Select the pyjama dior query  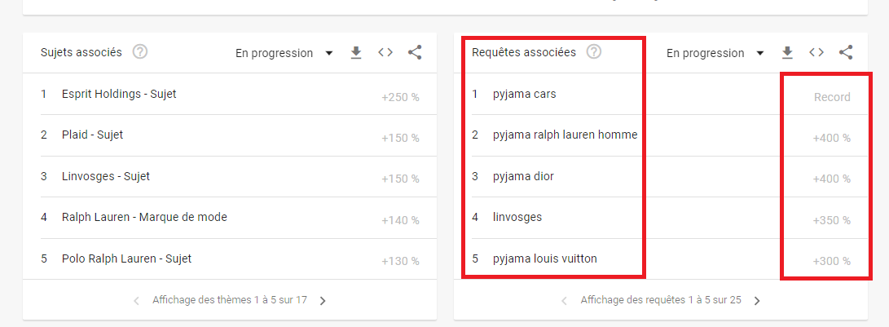tap(661, 177)
